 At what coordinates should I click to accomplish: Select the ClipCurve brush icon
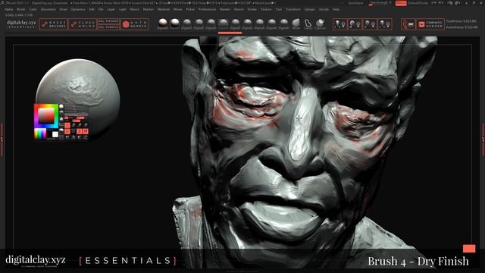click(320, 24)
